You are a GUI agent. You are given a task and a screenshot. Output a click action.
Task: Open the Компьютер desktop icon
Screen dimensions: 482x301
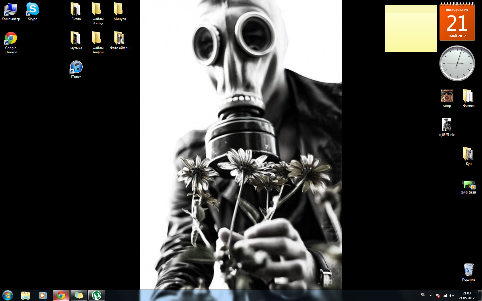click(11, 12)
